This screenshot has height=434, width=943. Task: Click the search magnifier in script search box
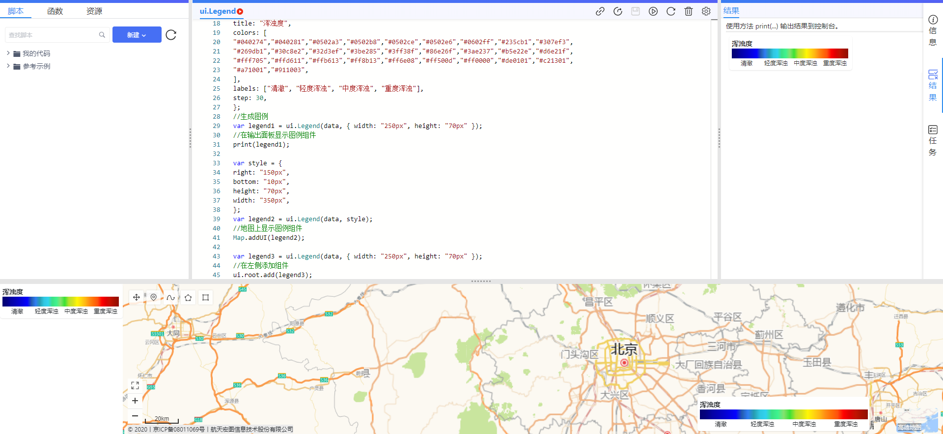pyautogui.click(x=102, y=35)
